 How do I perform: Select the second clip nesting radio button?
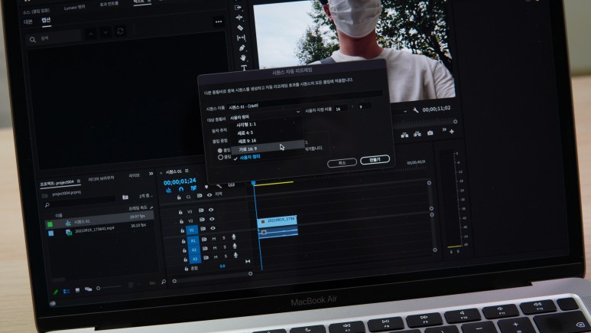(220, 157)
